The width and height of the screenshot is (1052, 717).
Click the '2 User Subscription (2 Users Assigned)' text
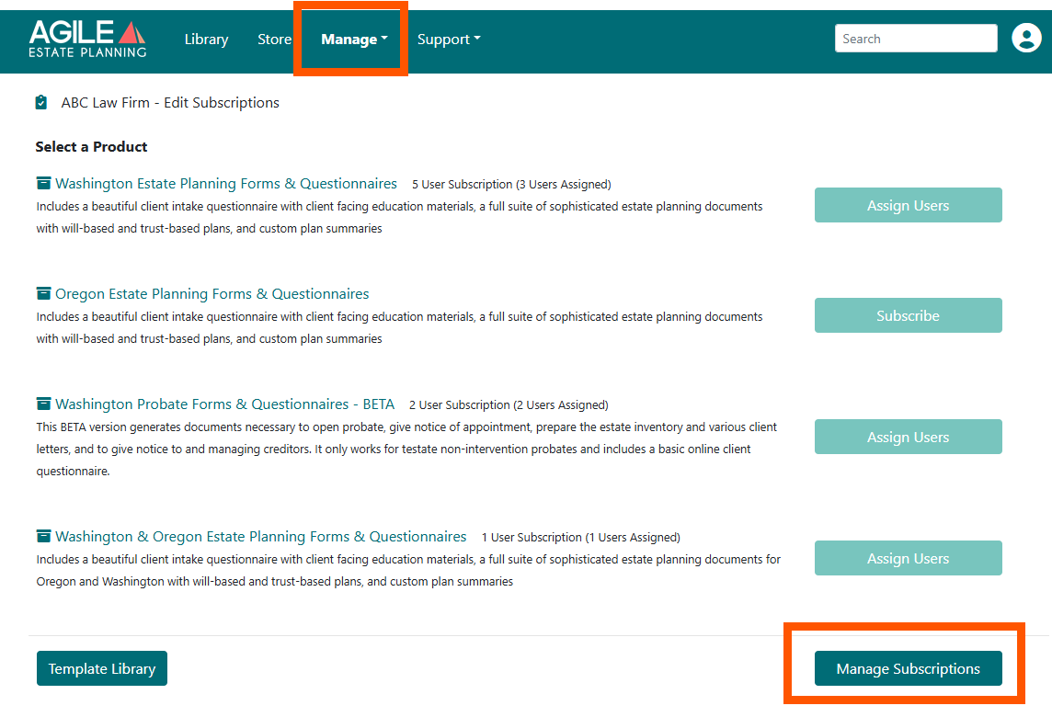pos(509,405)
